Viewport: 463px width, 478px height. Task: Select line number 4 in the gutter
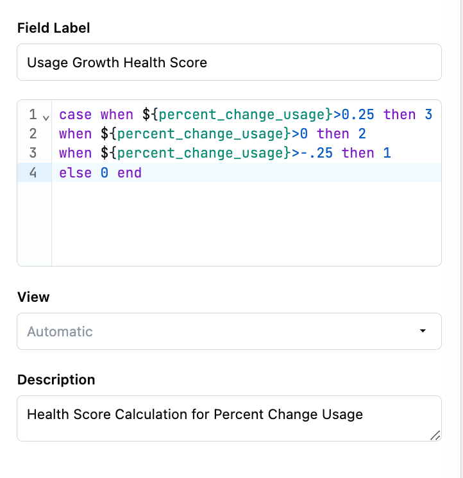click(x=33, y=172)
